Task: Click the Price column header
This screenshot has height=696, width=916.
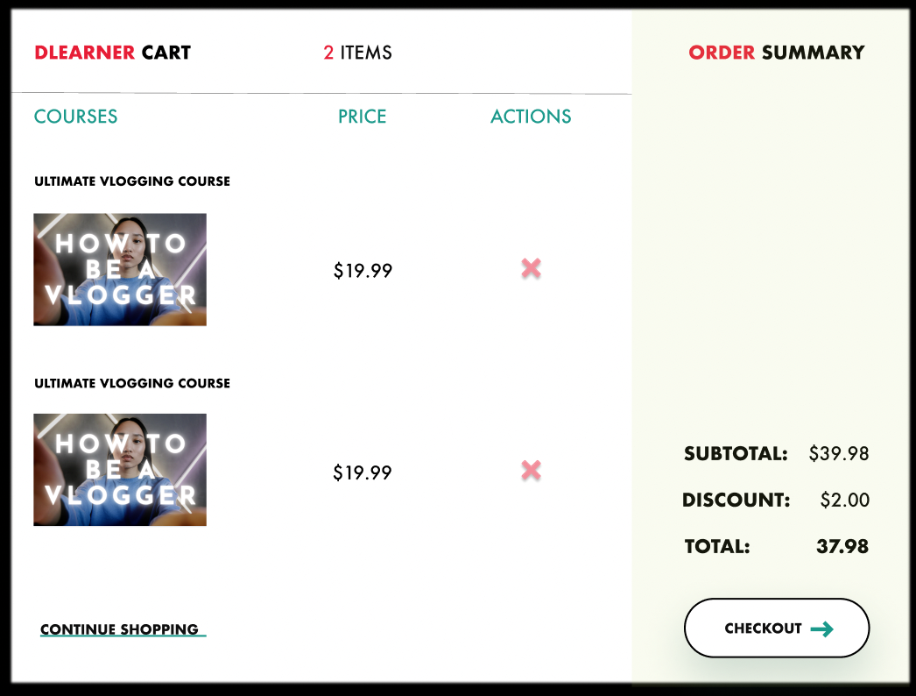Action: [x=363, y=117]
